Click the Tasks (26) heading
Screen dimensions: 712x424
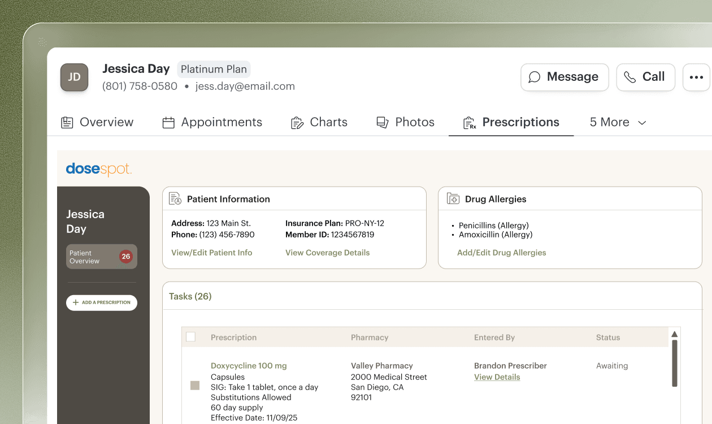[190, 296]
